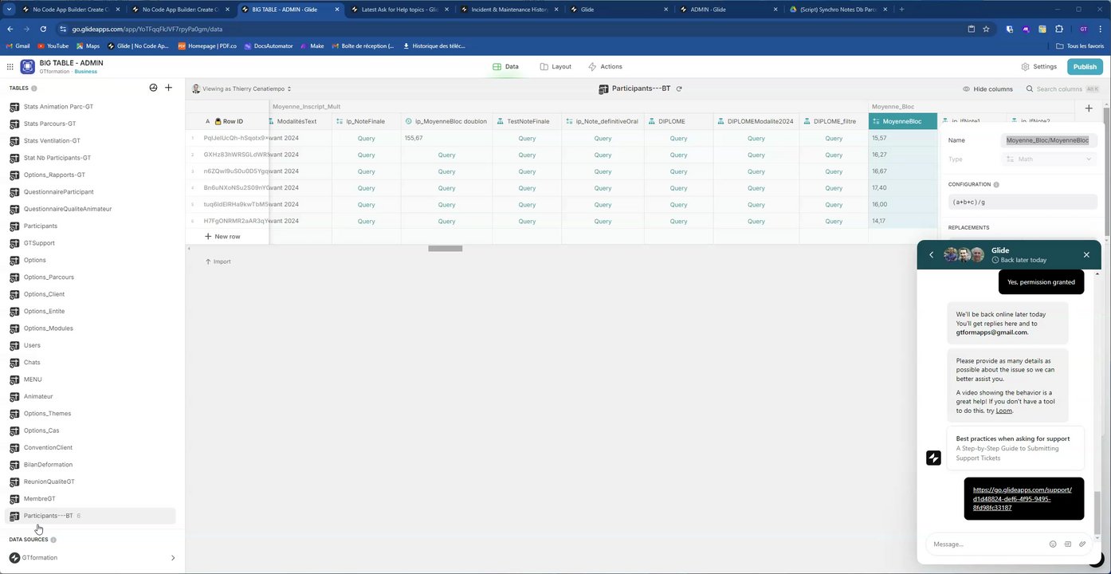Open the browser extensions puzzle icon
This screenshot has height=574, width=1111.
[1059, 29]
